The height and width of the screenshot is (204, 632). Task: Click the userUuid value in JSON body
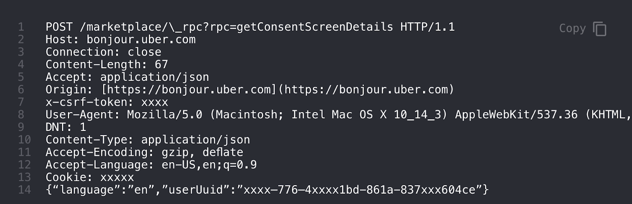[x=359, y=190]
